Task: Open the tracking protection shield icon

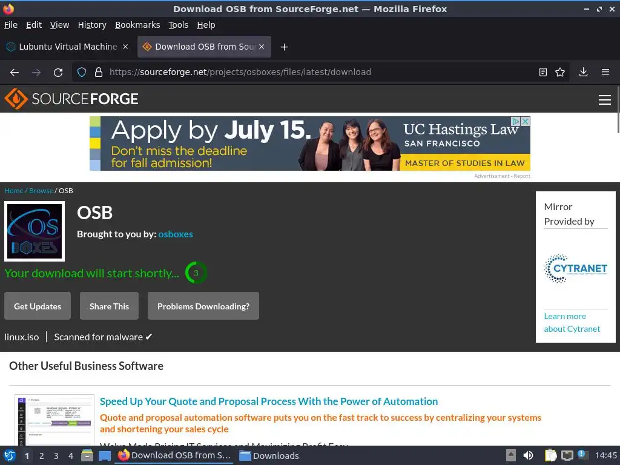Action: (x=82, y=73)
